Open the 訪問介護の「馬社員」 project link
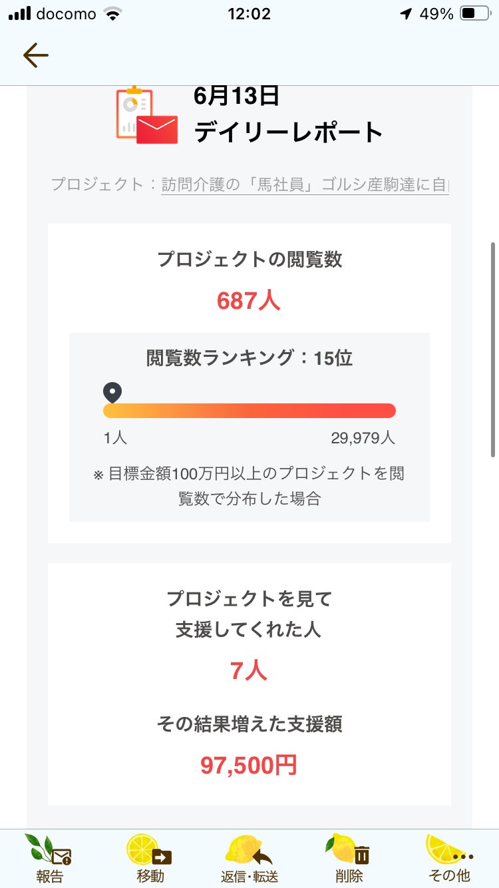The width and height of the screenshot is (499, 888). (x=305, y=184)
